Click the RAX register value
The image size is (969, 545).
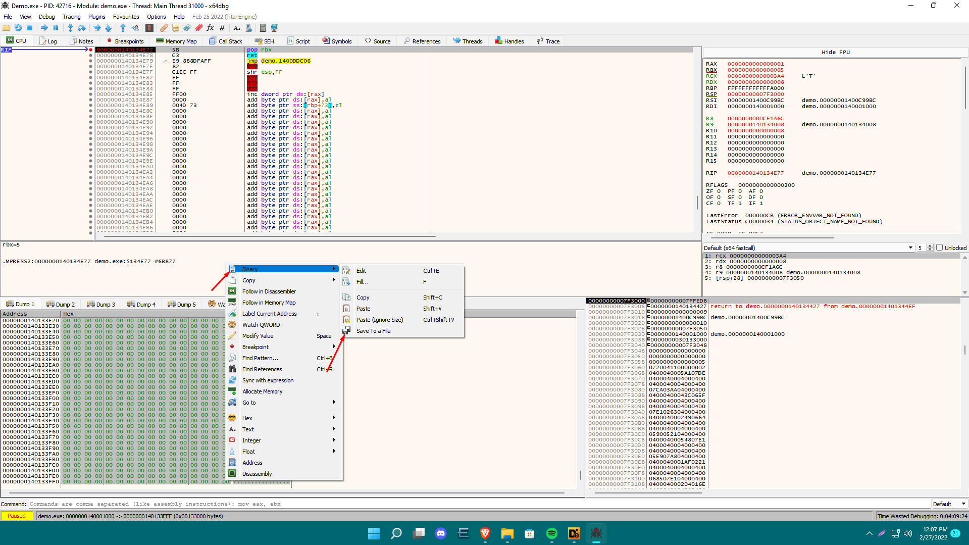(755, 64)
